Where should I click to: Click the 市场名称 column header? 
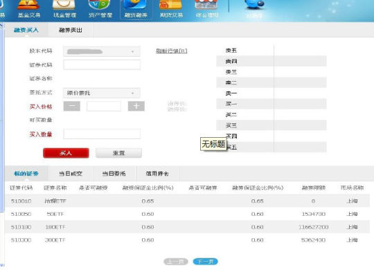tap(352, 188)
